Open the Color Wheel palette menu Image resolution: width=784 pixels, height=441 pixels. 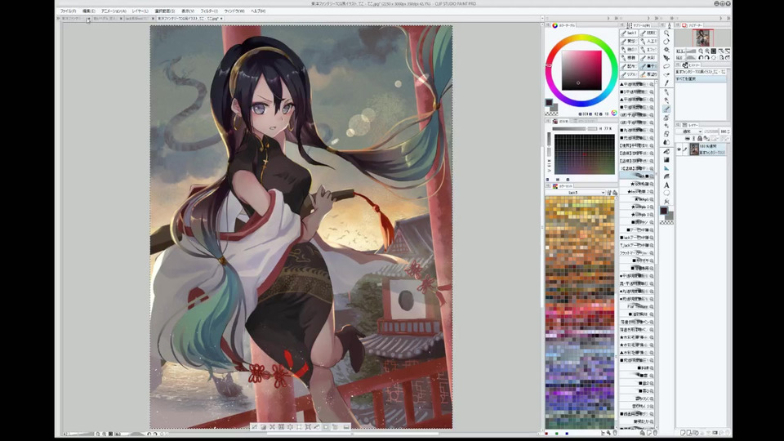click(x=549, y=25)
